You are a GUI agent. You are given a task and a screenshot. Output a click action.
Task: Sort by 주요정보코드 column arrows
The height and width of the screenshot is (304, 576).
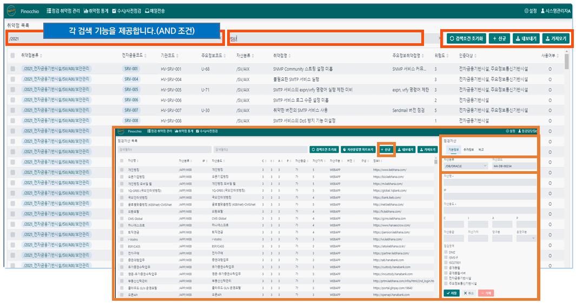[x=226, y=56]
